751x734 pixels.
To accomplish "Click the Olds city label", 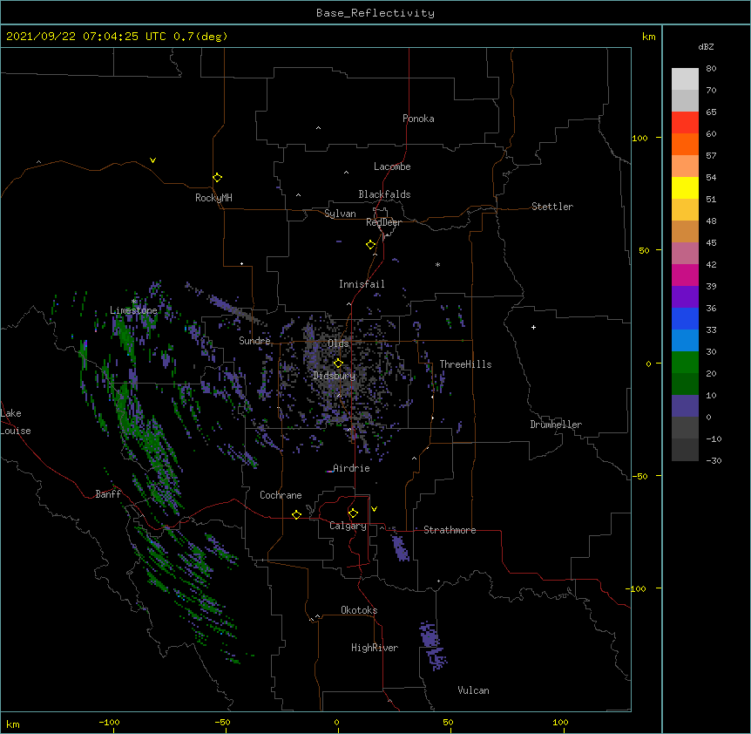I will click(x=338, y=343).
